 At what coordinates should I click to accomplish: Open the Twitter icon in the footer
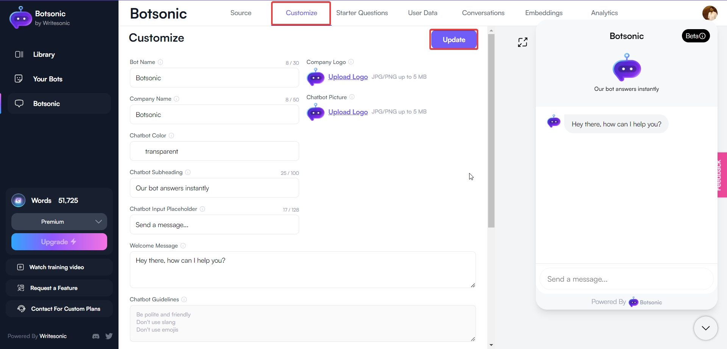click(x=109, y=336)
